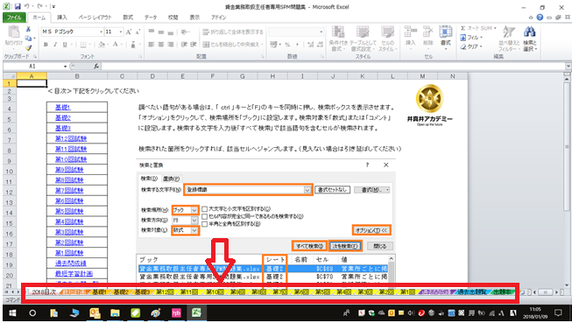Open the green ファイル tab

point(14,18)
